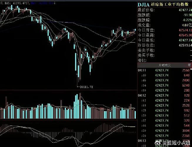Click the tallest cyan volume bar
Screen dimensions: 192x147
click(77, 106)
